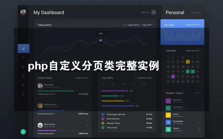Open the profile avatar in the sidebar
Image resolution: width=223 pixels, height=139 pixels.
(x=23, y=12)
